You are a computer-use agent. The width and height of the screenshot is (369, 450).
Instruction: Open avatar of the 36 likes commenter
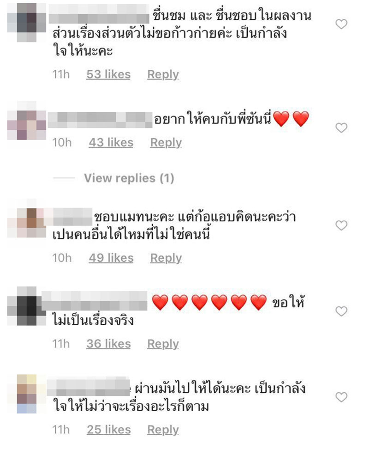[27, 306]
